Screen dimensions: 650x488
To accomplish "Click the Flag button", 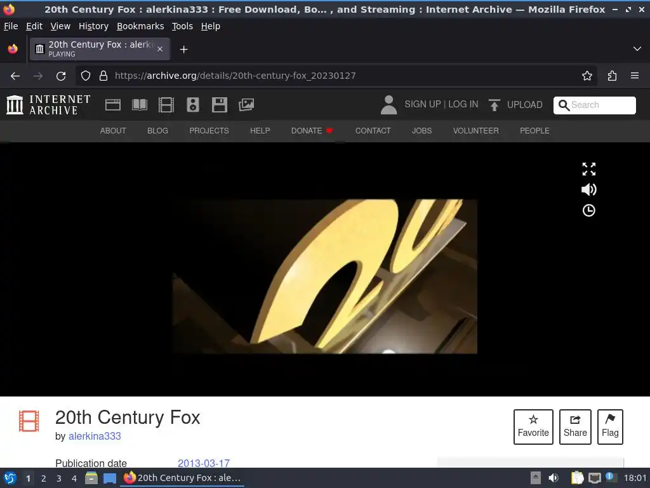I will tap(610, 426).
